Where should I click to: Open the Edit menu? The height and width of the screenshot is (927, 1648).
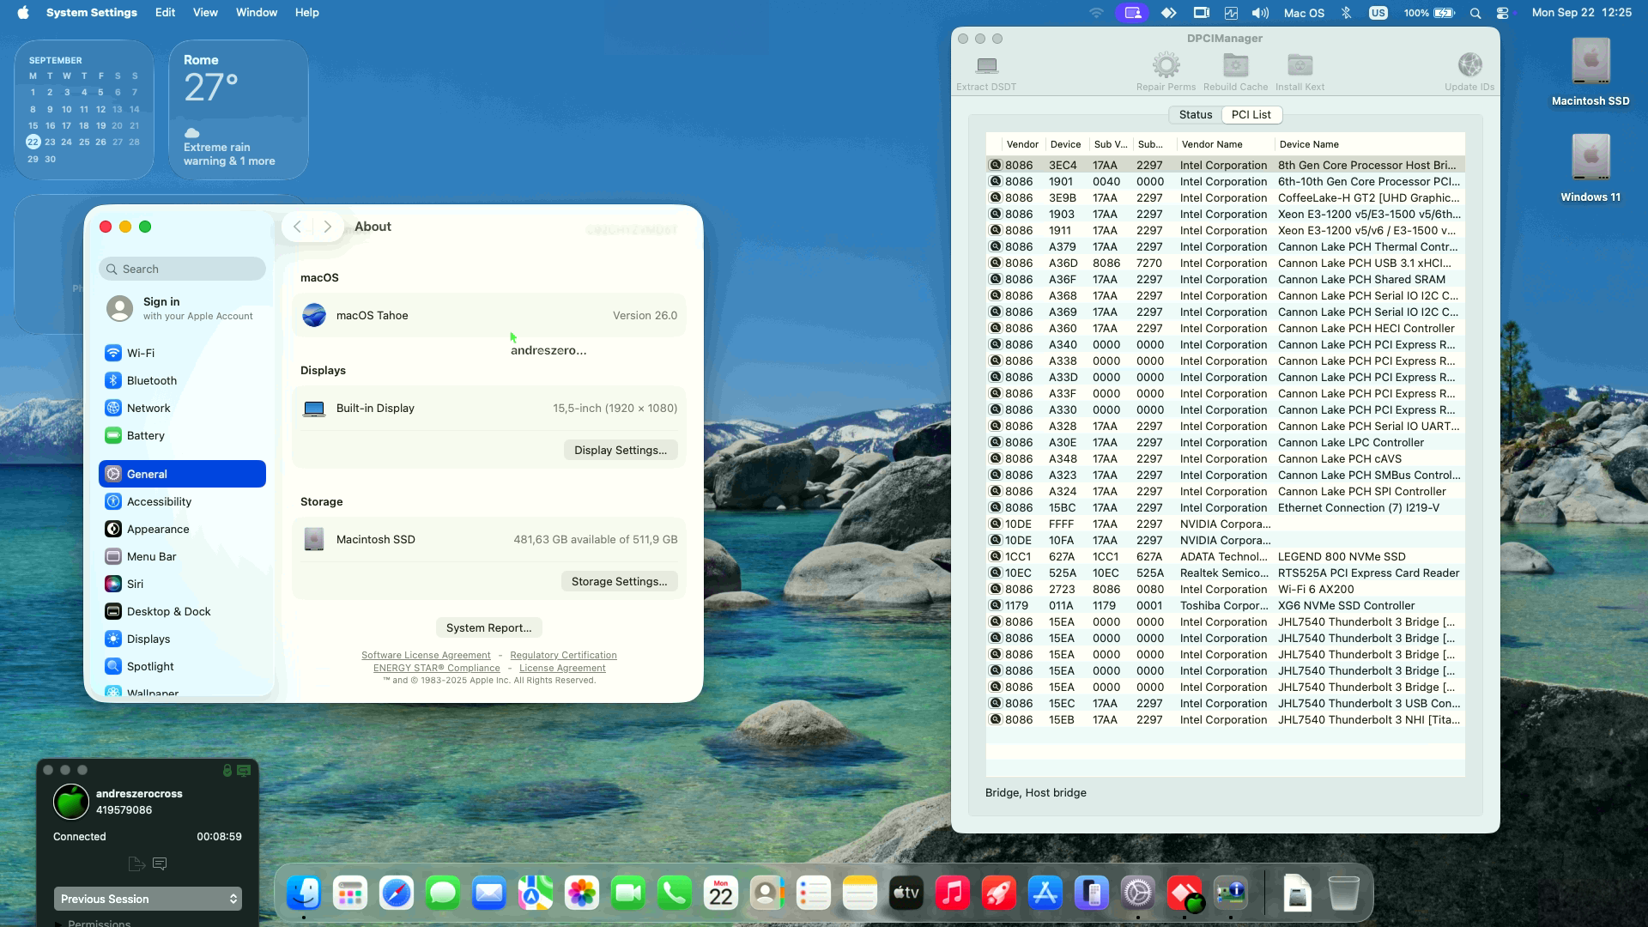click(165, 12)
